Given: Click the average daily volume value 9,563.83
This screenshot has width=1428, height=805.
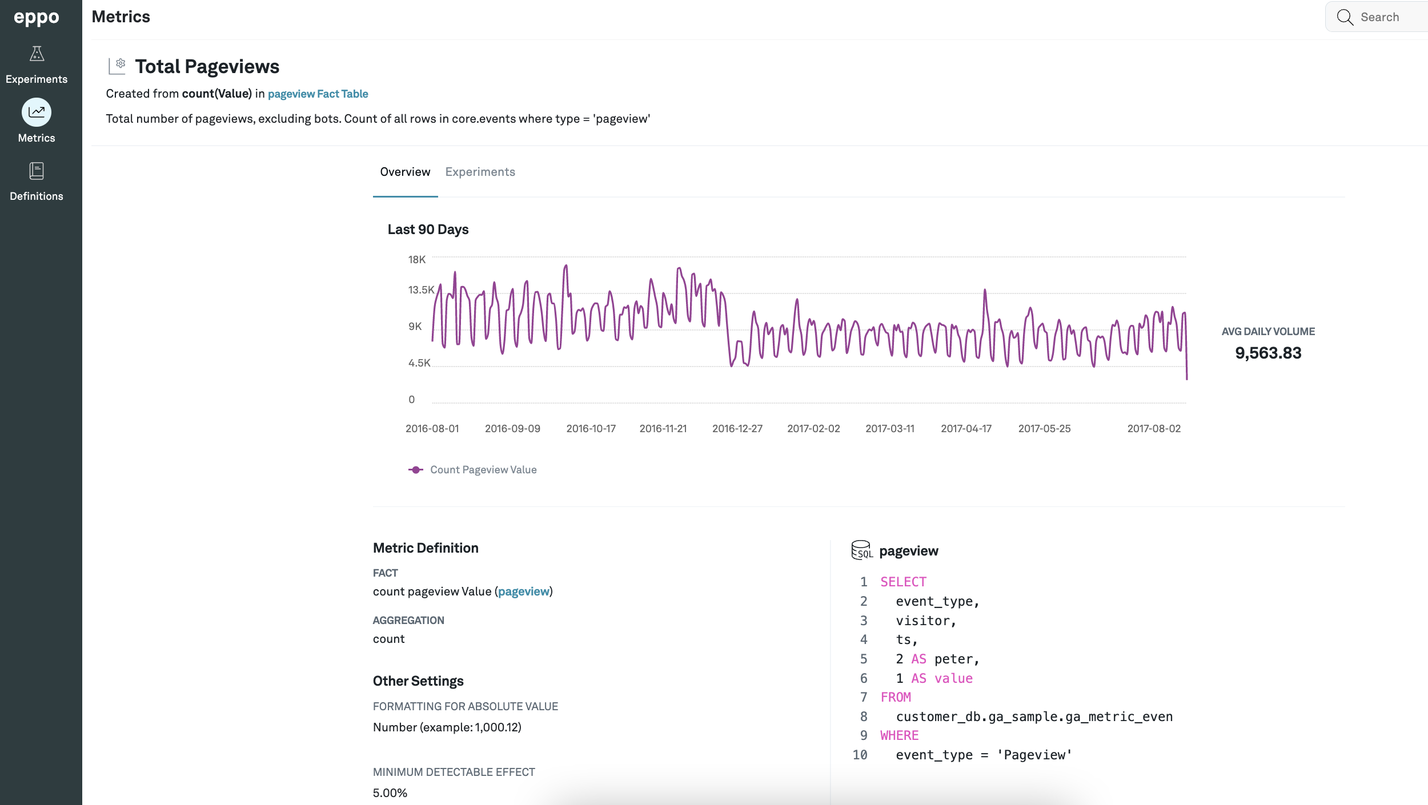Looking at the screenshot, I should (1268, 353).
